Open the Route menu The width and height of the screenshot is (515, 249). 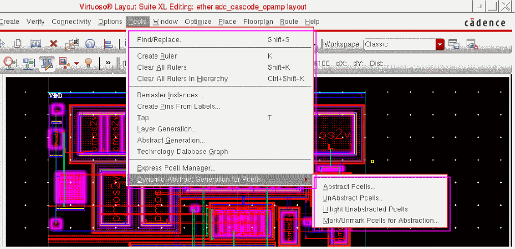coord(289,22)
